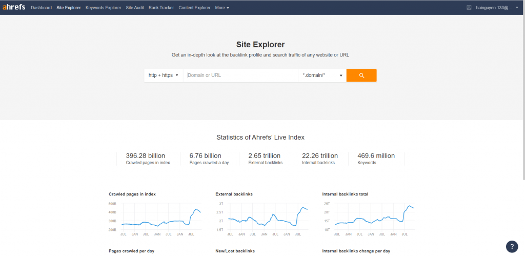Image resolution: width=525 pixels, height=256 pixels.
Task: Click the 2.65 trillion statistic
Action: tap(265, 156)
